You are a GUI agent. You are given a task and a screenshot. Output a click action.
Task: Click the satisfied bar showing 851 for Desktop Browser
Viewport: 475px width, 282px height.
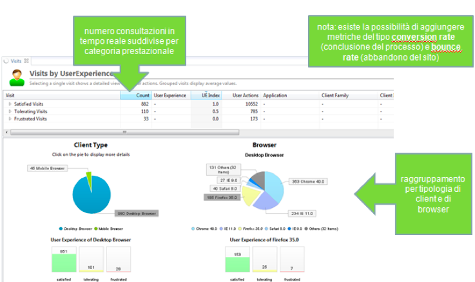coord(64,263)
